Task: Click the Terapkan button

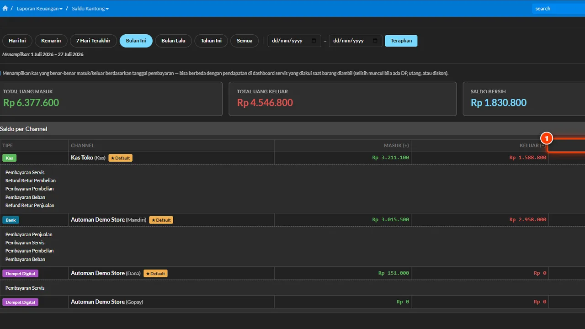Action: pos(401,41)
